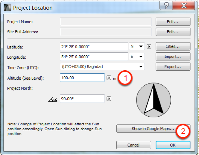Click the Longitude value field
Screen dimensions: 199x155
pyautogui.click(x=94, y=57)
